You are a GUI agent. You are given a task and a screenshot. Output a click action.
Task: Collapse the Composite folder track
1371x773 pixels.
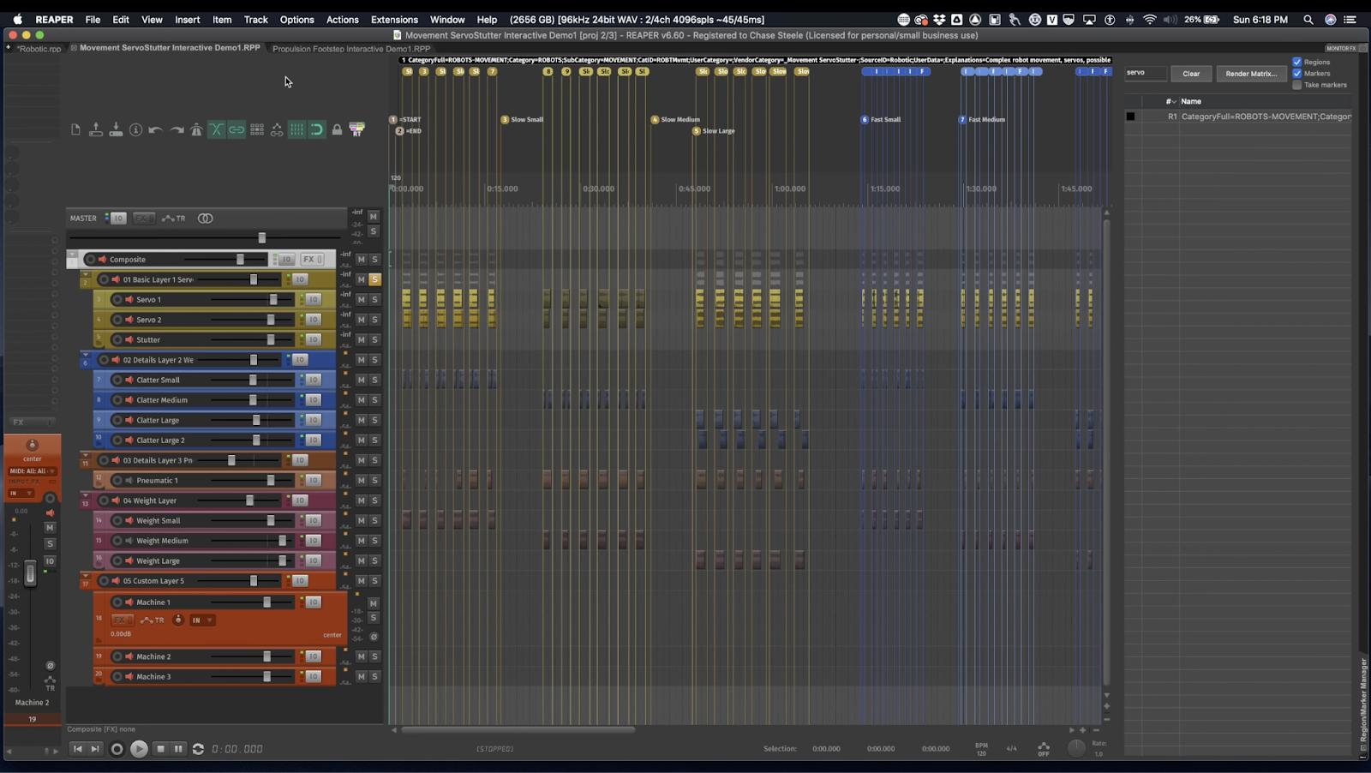(72, 255)
